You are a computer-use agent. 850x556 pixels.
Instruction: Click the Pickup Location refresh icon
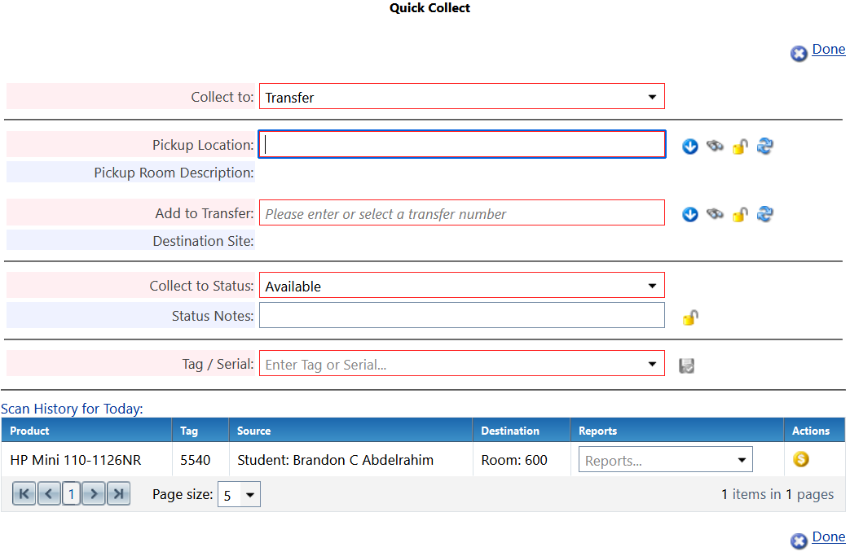coord(765,147)
